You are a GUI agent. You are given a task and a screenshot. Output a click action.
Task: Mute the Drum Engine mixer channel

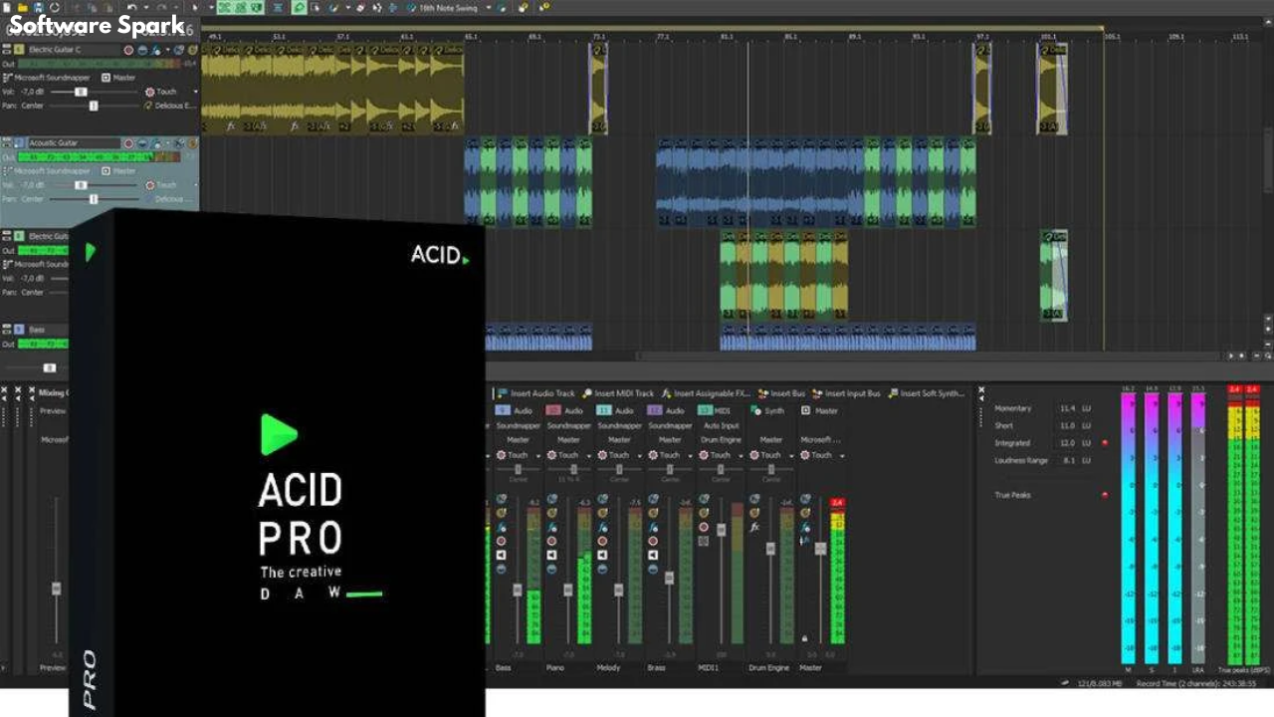tap(754, 499)
